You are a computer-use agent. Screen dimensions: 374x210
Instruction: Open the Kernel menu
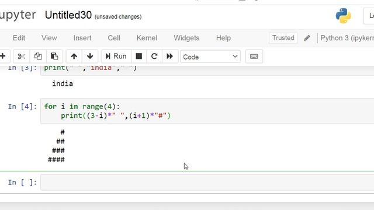(147, 38)
